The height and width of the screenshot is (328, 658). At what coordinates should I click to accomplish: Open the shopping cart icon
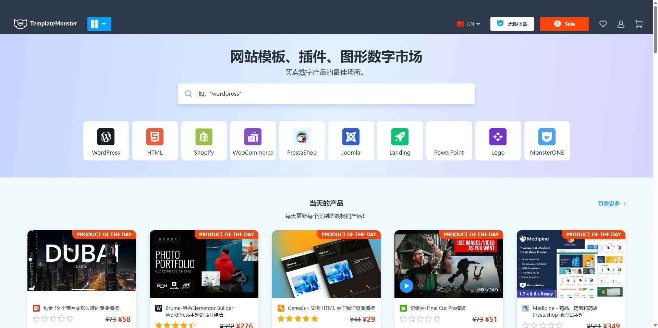(x=638, y=24)
